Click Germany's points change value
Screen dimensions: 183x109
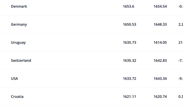click(x=180, y=24)
